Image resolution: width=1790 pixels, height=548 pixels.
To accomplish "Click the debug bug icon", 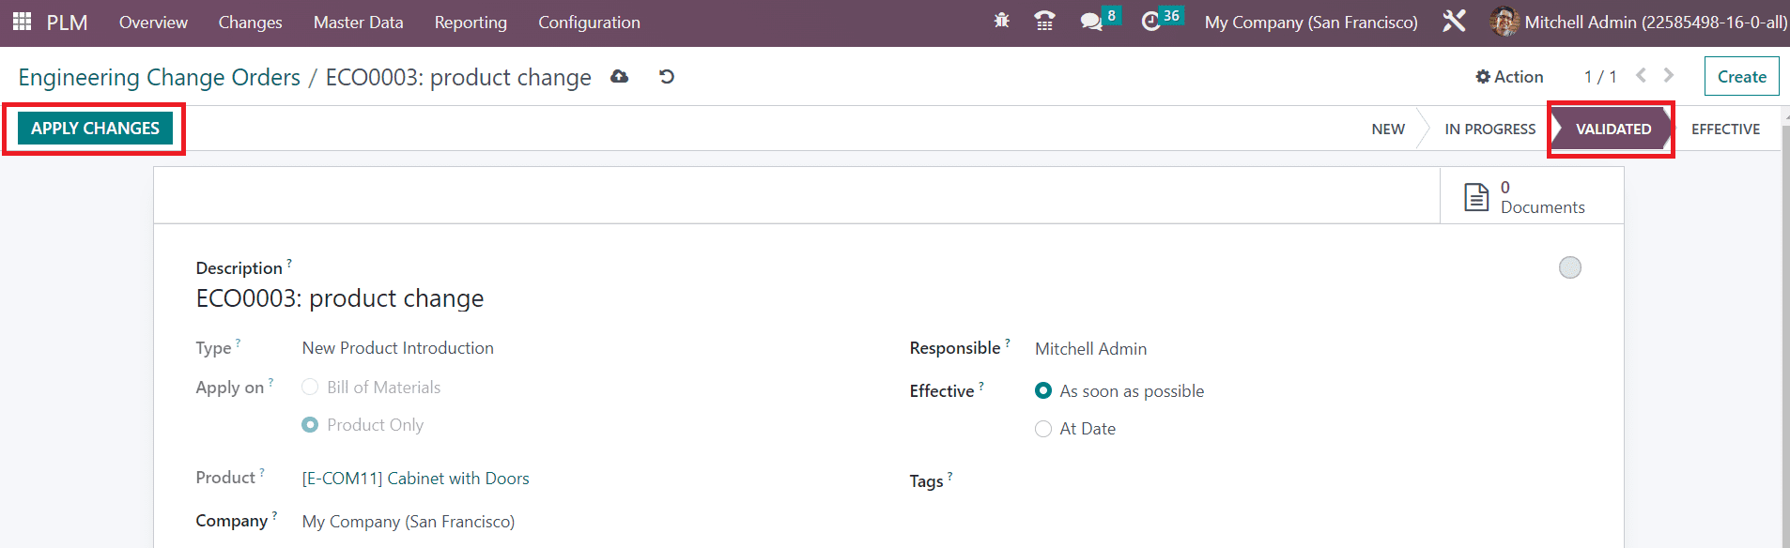I will click(1002, 21).
